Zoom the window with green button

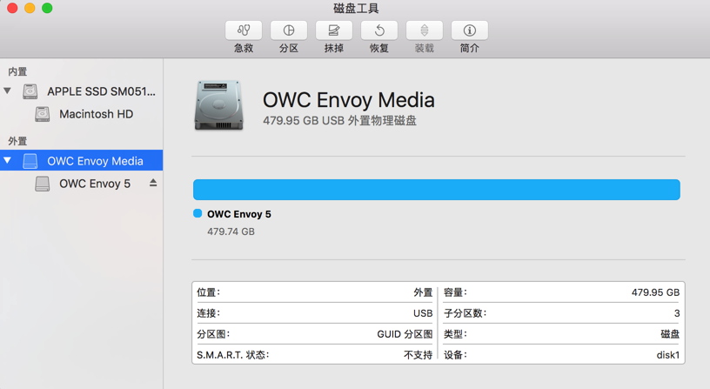(47, 8)
